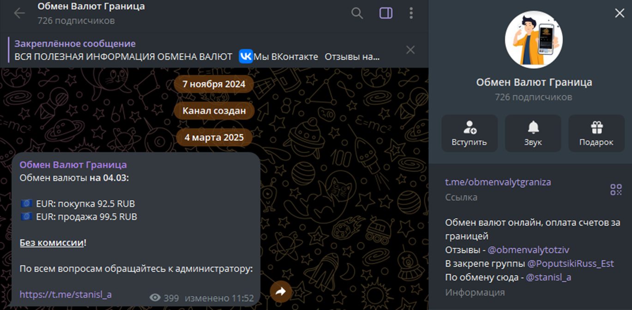Copy the t.me/obmenvalytgraniza link
This screenshot has height=310, width=632.
(x=498, y=182)
